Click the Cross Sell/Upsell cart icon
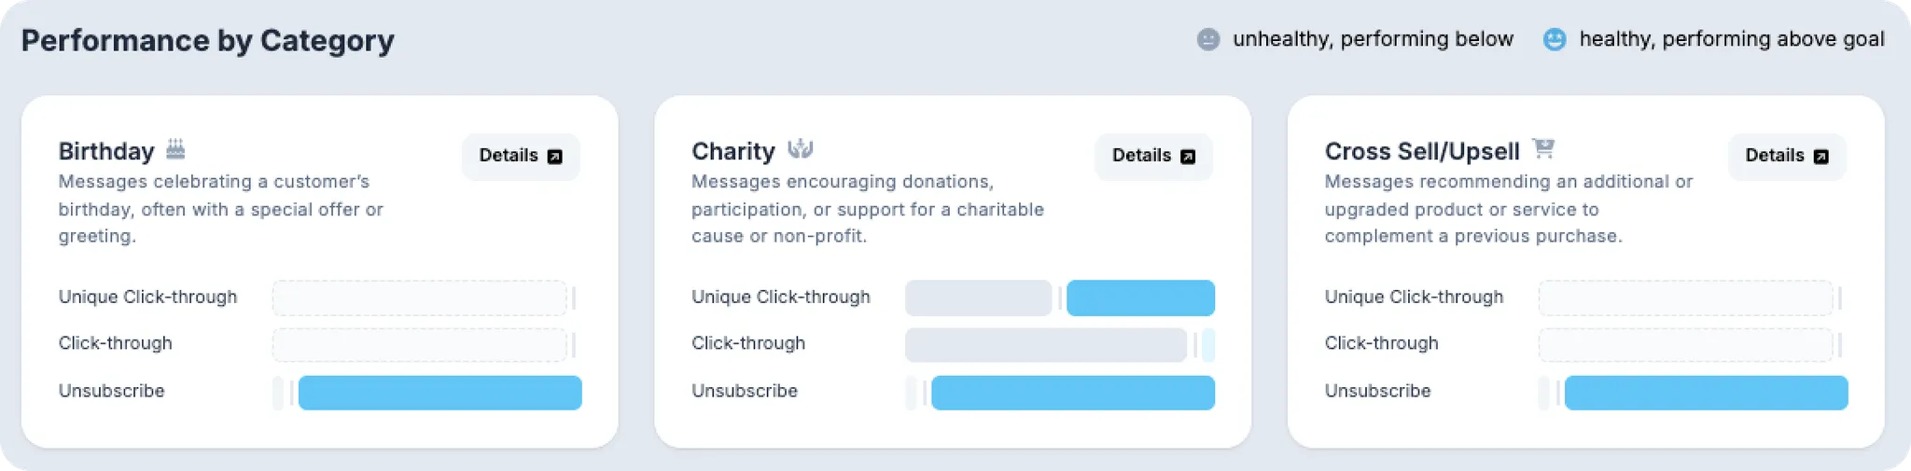This screenshot has width=1911, height=471. coord(1544,149)
